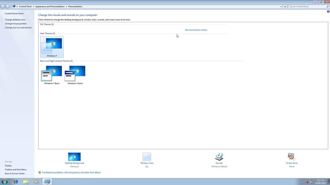This screenshot has height=185, width=330.
Task: Open Change your account picture link
Action: [18, 27]
